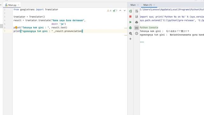Click the "sys.path.extend" console line
The image size is (204, 115).
172,20
